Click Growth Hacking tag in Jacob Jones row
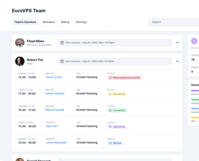The image size is (199, 161). coord(87,77)
